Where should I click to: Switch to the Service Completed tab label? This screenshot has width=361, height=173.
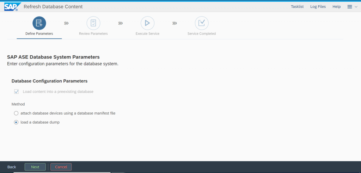pyautogui.click(x=202, y=33)
